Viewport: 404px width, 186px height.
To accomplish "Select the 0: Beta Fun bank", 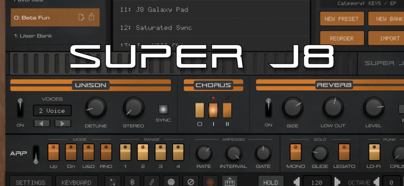I will [x=55, y=18].
